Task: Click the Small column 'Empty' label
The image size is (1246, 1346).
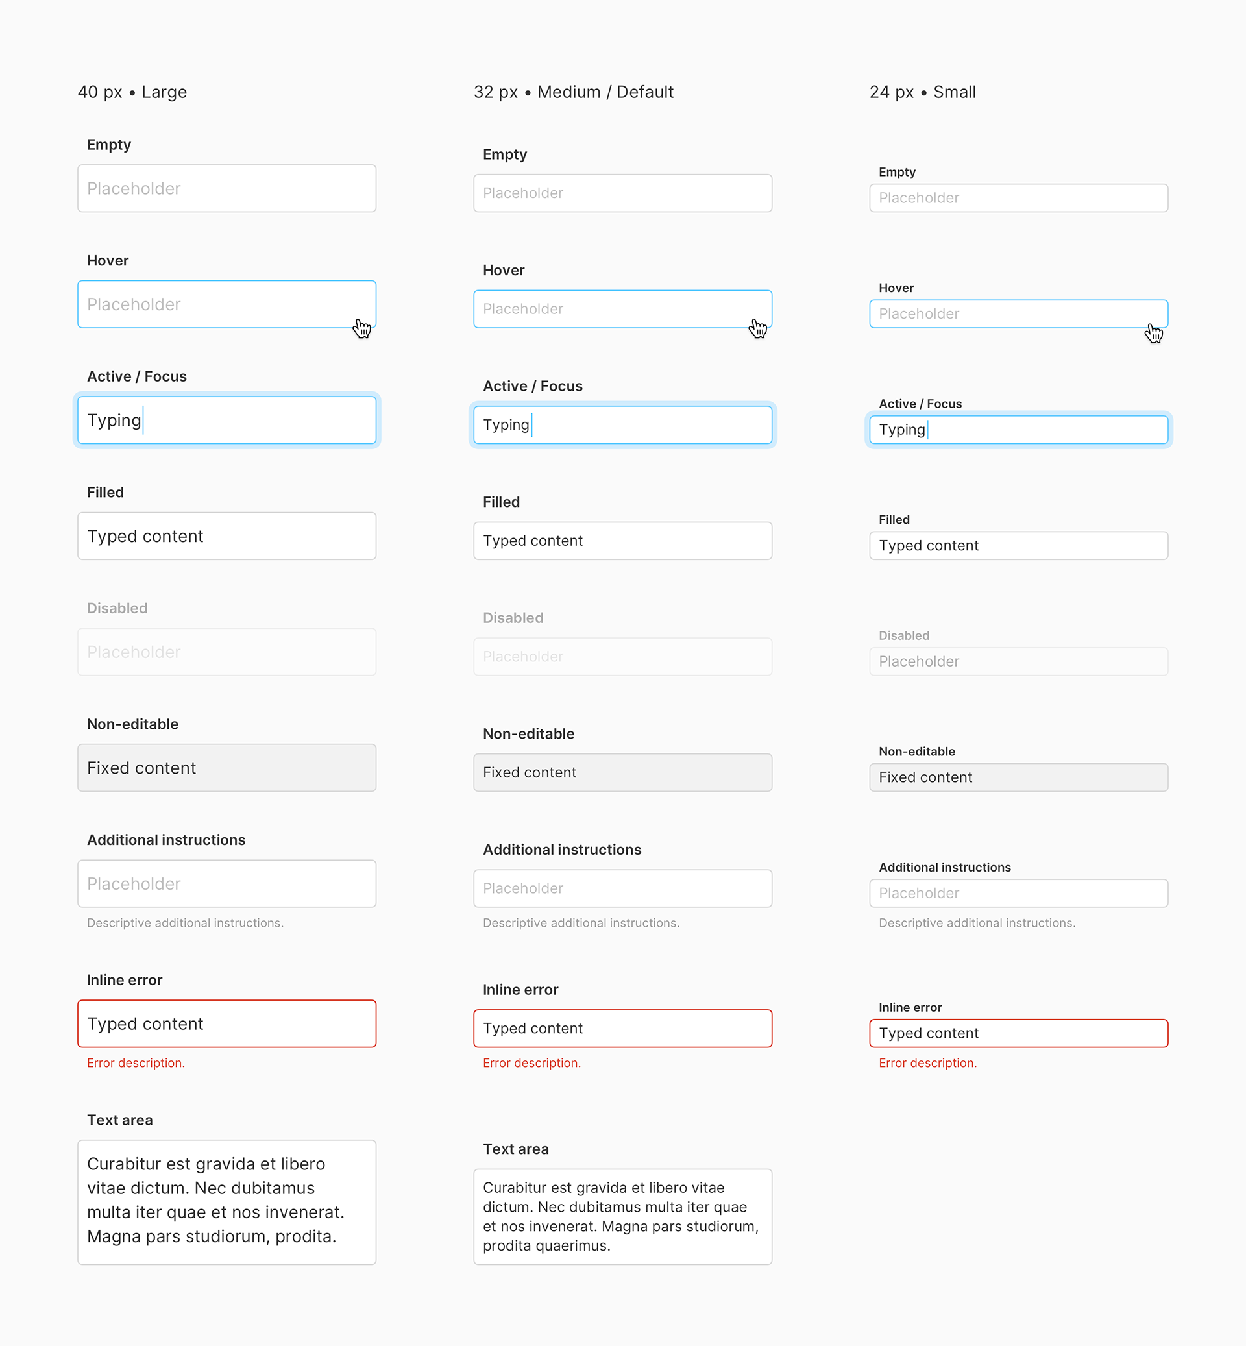Action: pos(898,172)
